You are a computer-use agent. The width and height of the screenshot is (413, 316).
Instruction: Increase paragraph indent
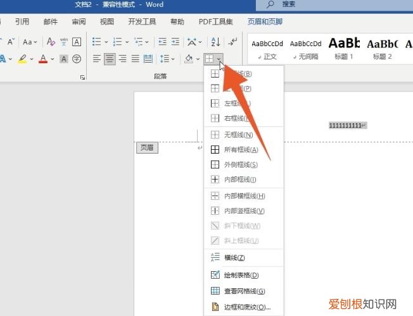pyautogui.click(x=175, y=42)
